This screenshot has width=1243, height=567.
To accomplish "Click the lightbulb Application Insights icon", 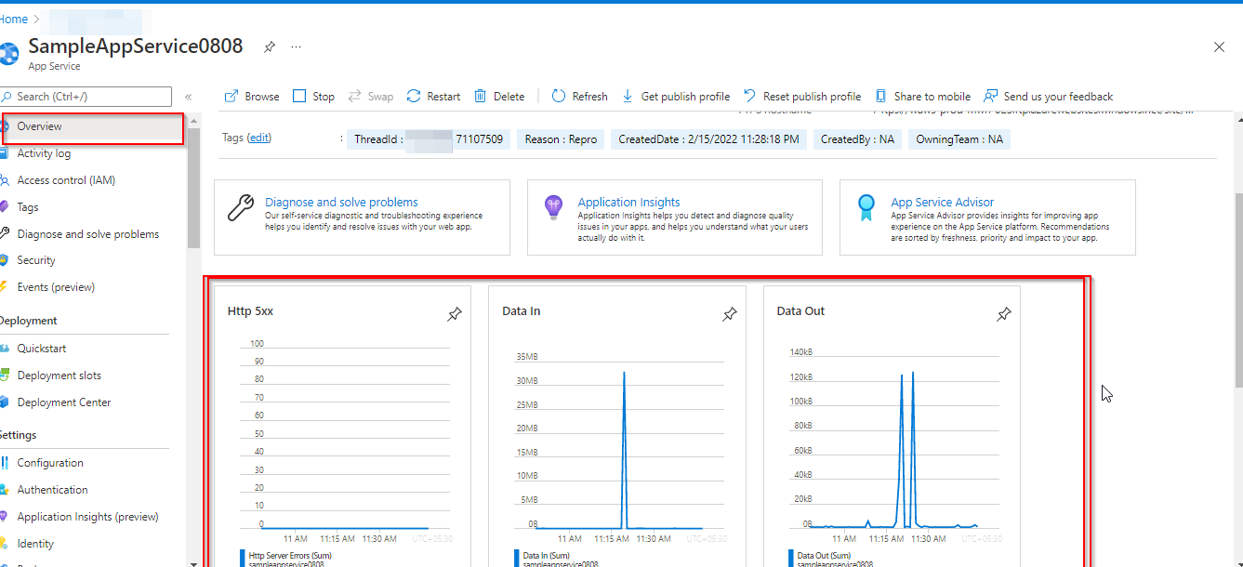I will click(553, 208).
